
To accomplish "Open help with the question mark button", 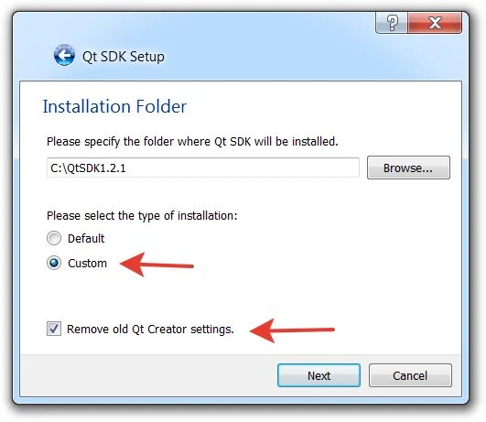I will [392, 23].
